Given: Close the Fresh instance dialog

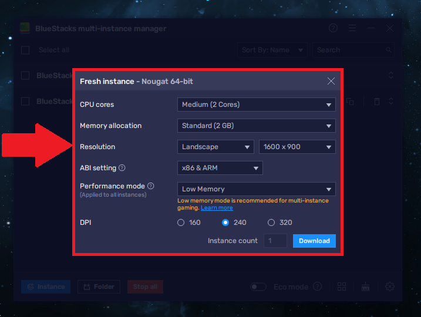Looking at the screenshot, I should click(x=331, y=81).
